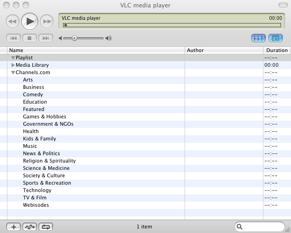Collapse the Playlist disclosure triangle
The width and height of the screenshot is (291, 233).
click(13, 58)
